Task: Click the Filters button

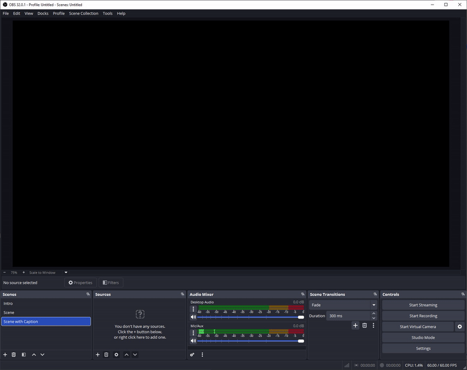Action: click(x=111, y=283)
